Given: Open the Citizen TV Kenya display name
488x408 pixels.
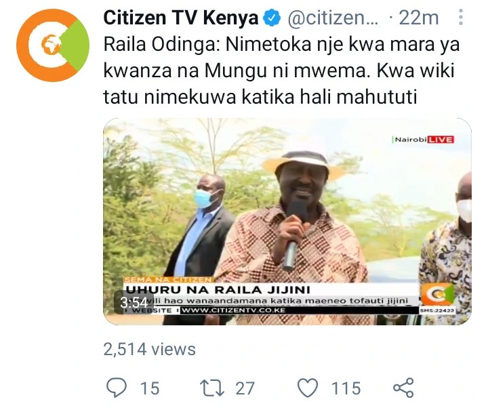Looking at the screenshot, I should pos(181,18).
